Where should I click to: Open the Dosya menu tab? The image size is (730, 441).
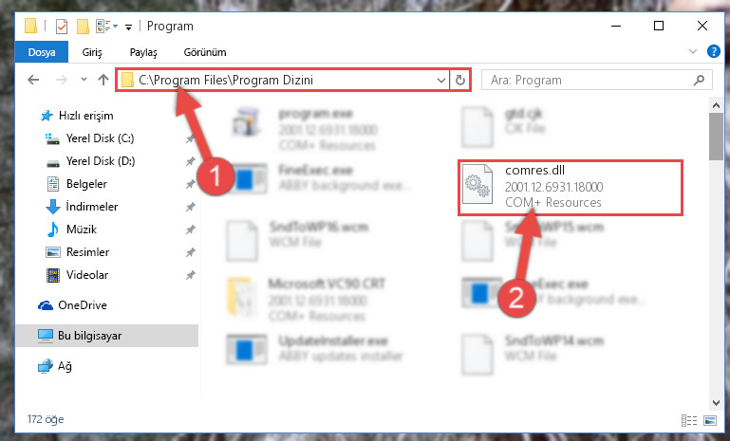click(42, 51)
